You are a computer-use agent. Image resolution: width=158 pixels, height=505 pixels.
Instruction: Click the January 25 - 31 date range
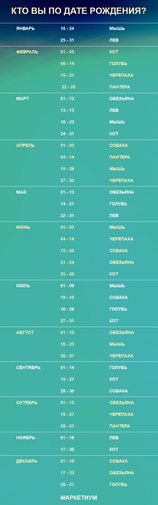67,40
